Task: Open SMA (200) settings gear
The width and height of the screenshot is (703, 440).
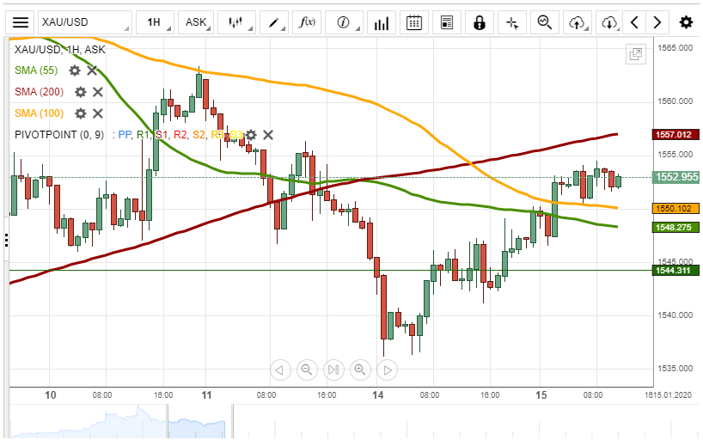Action: click(80, 92)
